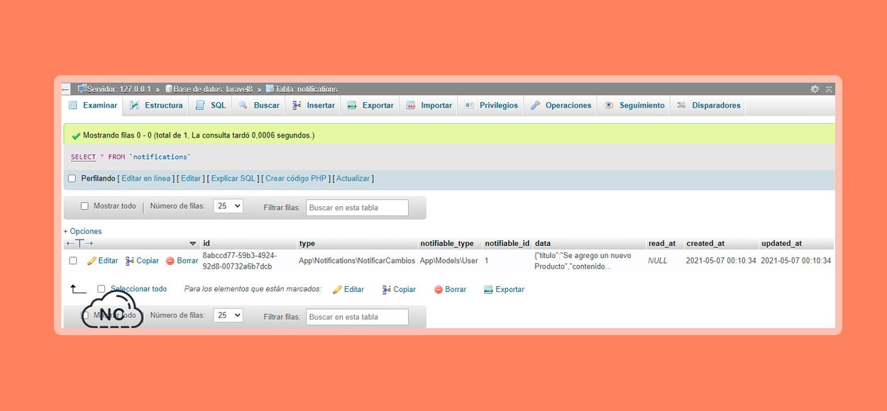Click the red delete icon in row

click(170, 261)
